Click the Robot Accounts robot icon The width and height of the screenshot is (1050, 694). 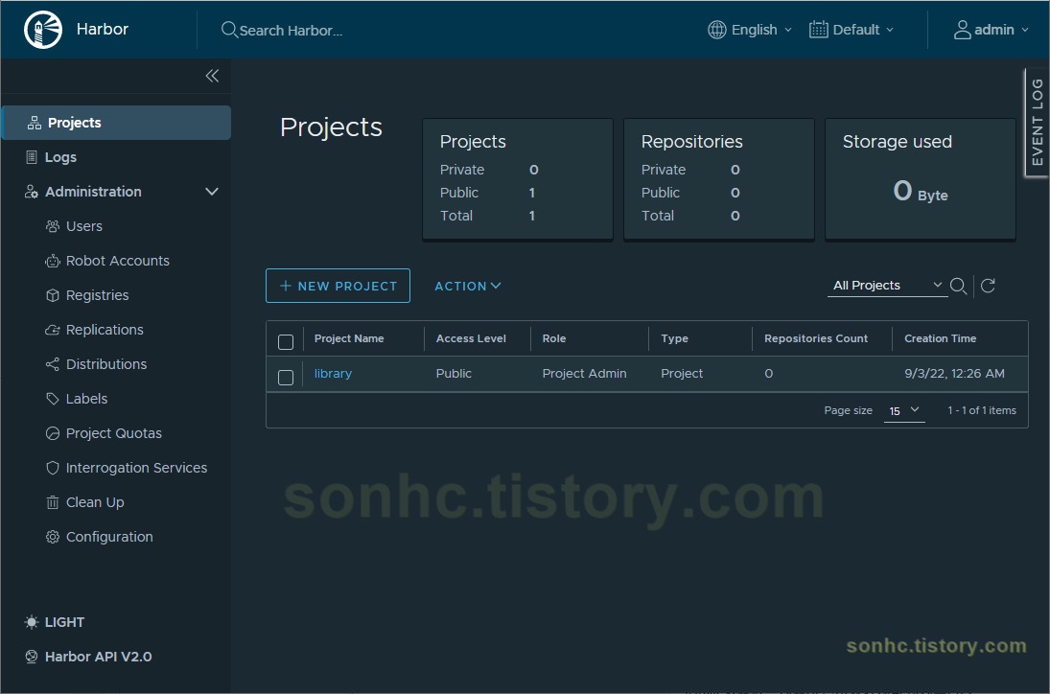(x=52, y=261)
